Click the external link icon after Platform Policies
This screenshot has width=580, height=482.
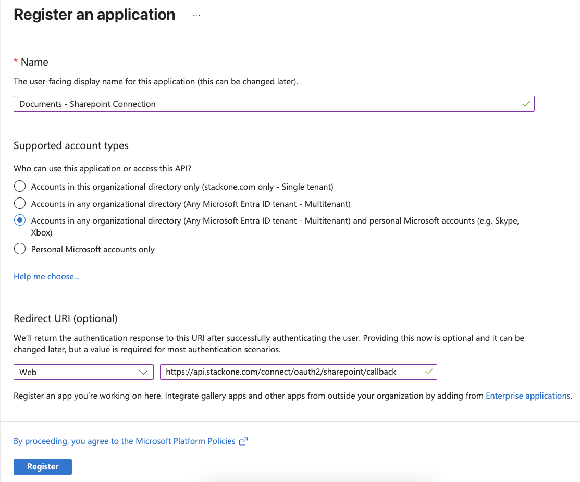243,441
